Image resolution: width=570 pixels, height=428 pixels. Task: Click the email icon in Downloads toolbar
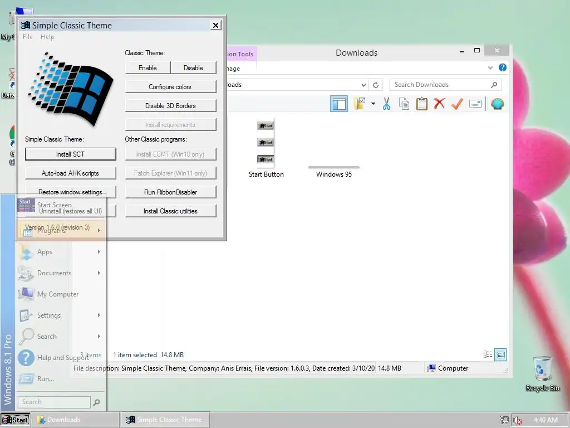click(x=475, y=104)
